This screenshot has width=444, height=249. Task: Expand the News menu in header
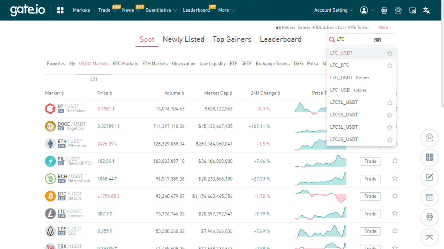131,10
